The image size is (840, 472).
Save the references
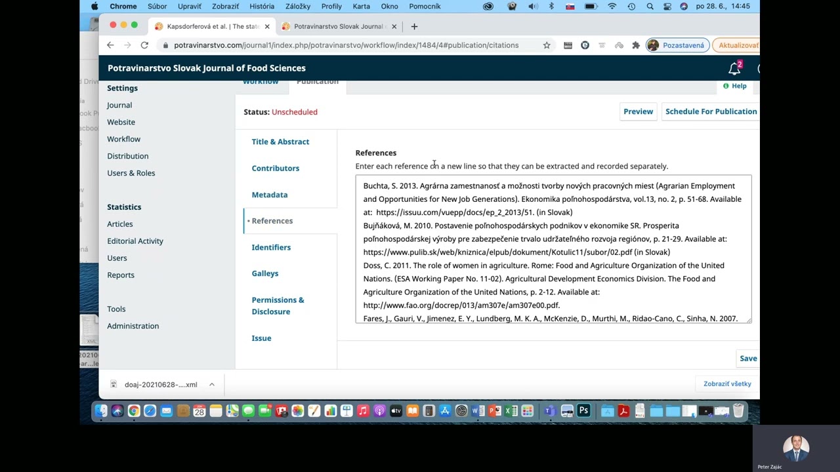click(748, 359)
